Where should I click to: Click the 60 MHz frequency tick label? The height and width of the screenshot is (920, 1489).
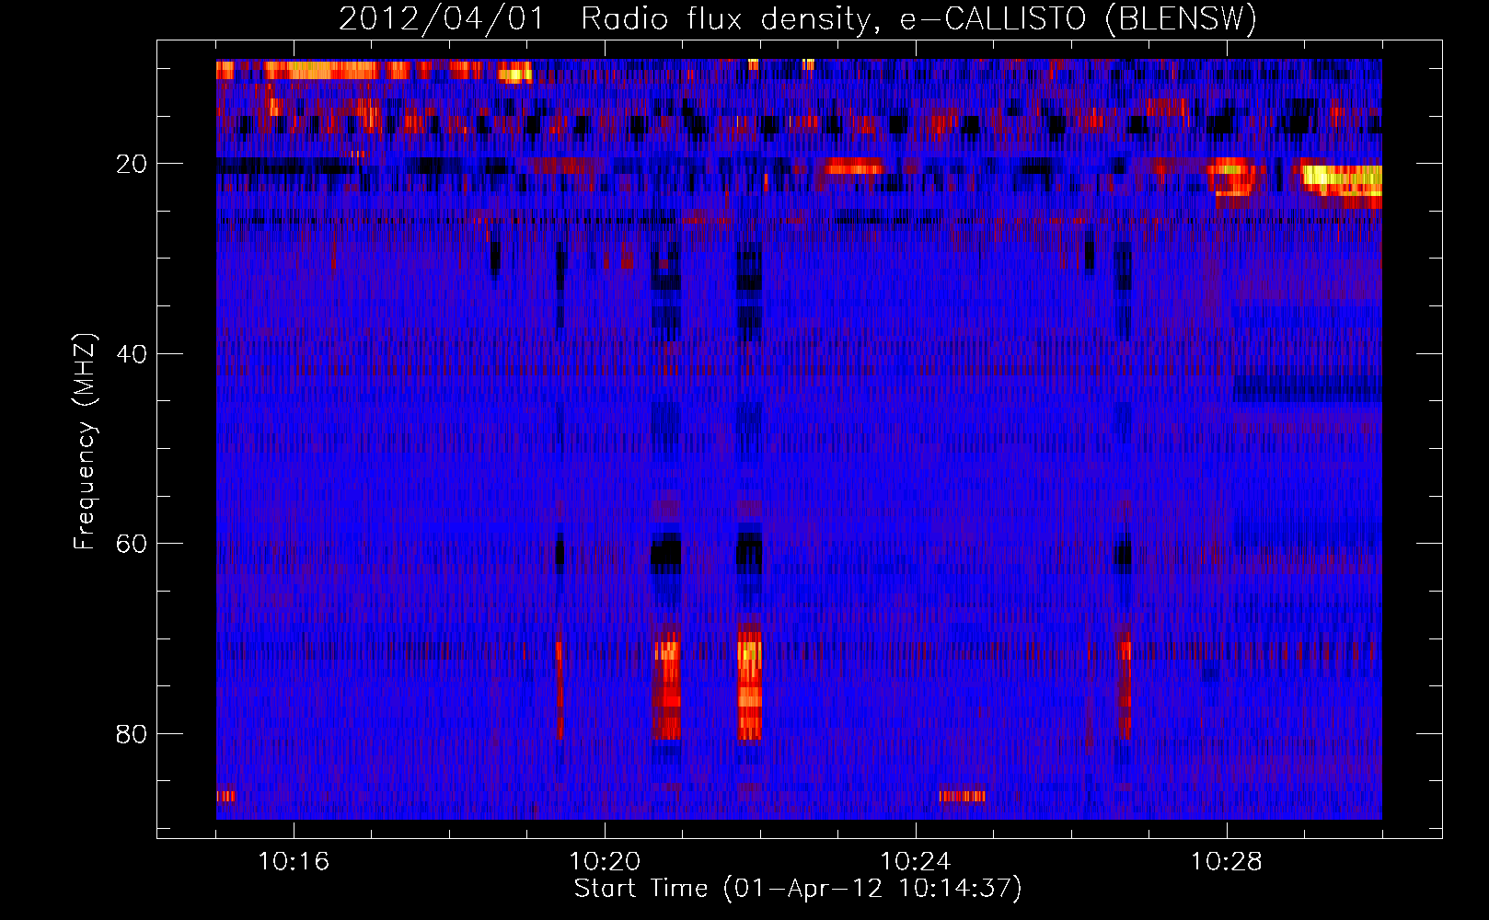point(132,544)
